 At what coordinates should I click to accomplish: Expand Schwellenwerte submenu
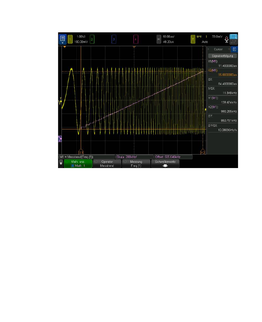165,164
